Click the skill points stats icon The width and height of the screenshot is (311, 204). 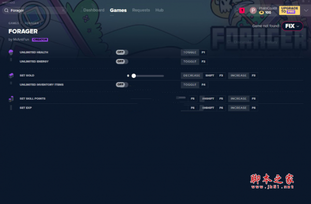click(11, 99)
